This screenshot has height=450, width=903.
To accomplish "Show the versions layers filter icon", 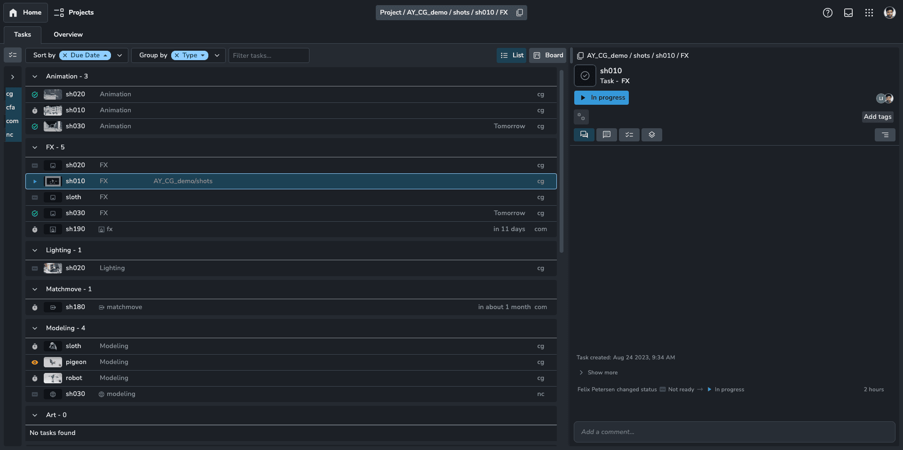I will coord(651,135).
